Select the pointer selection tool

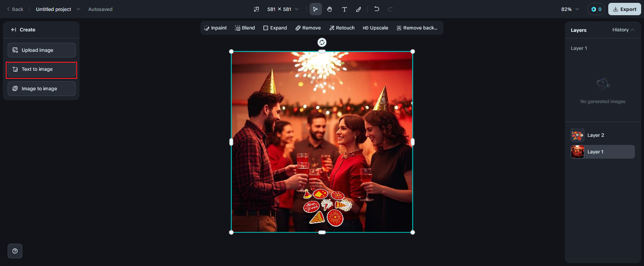(315, 9)
